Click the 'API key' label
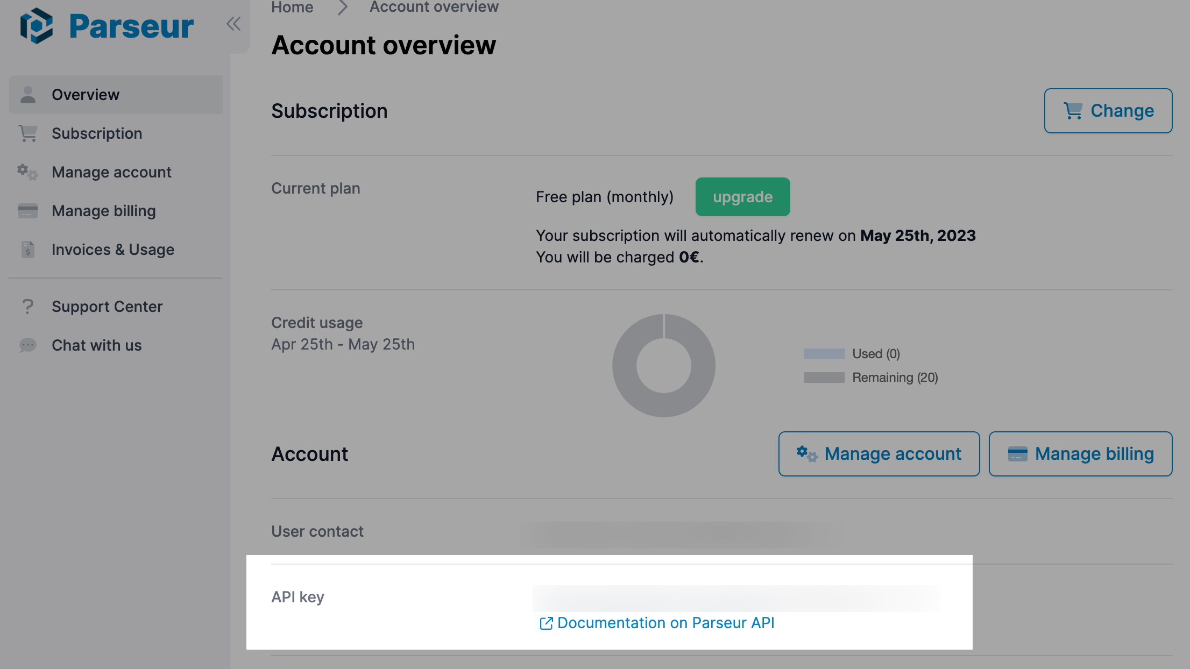The image size is (1190, 669). (297, 597)
